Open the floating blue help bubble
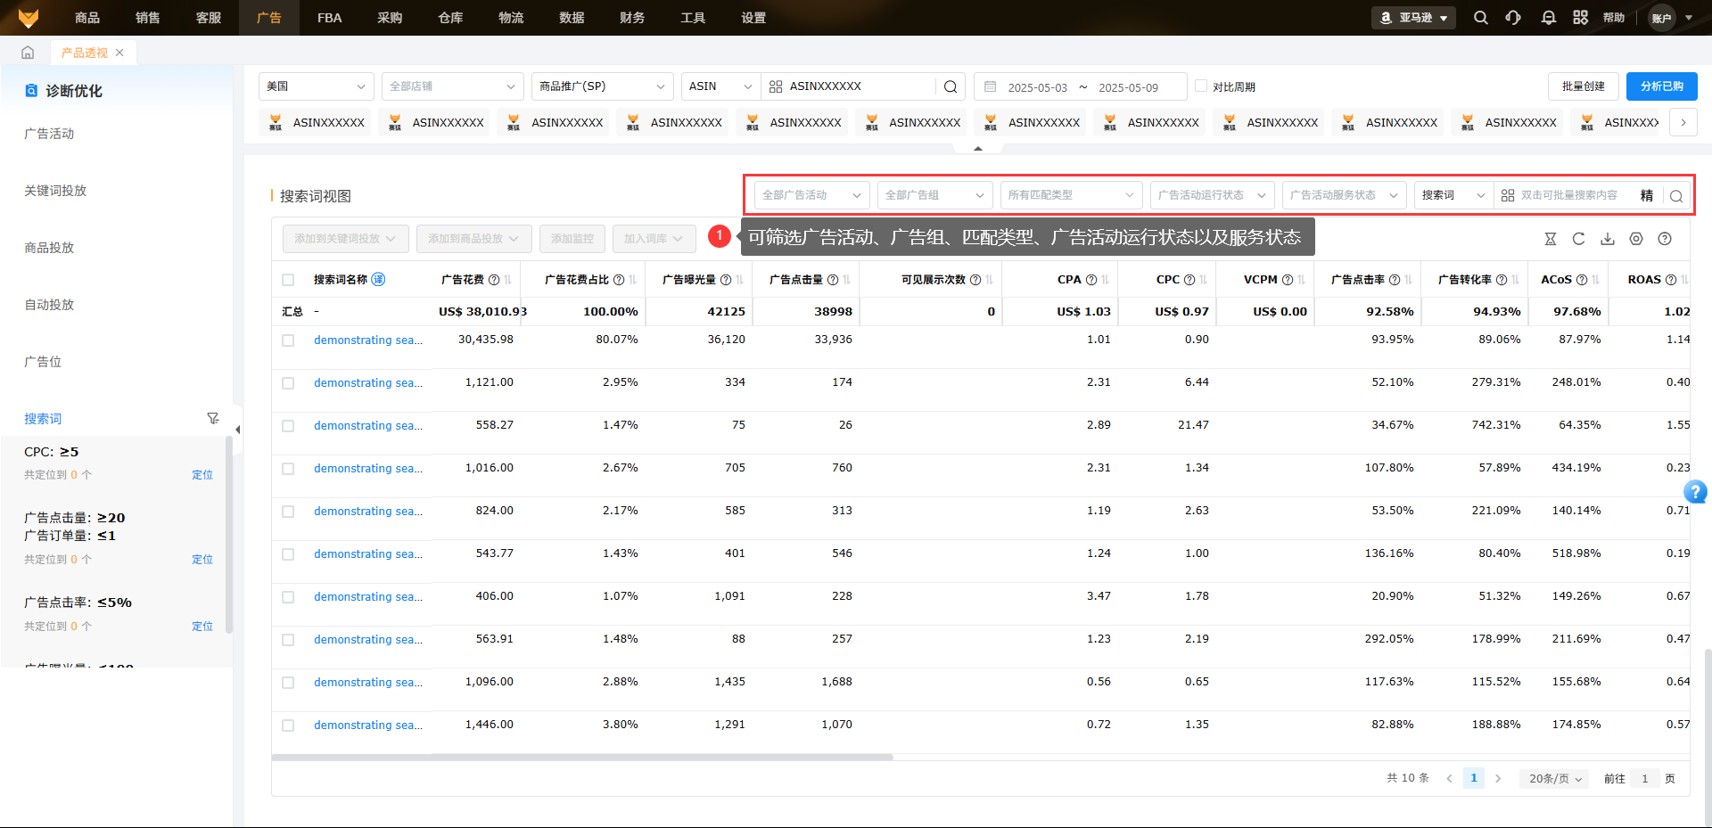1712x828 pixels. [1695, 491]
